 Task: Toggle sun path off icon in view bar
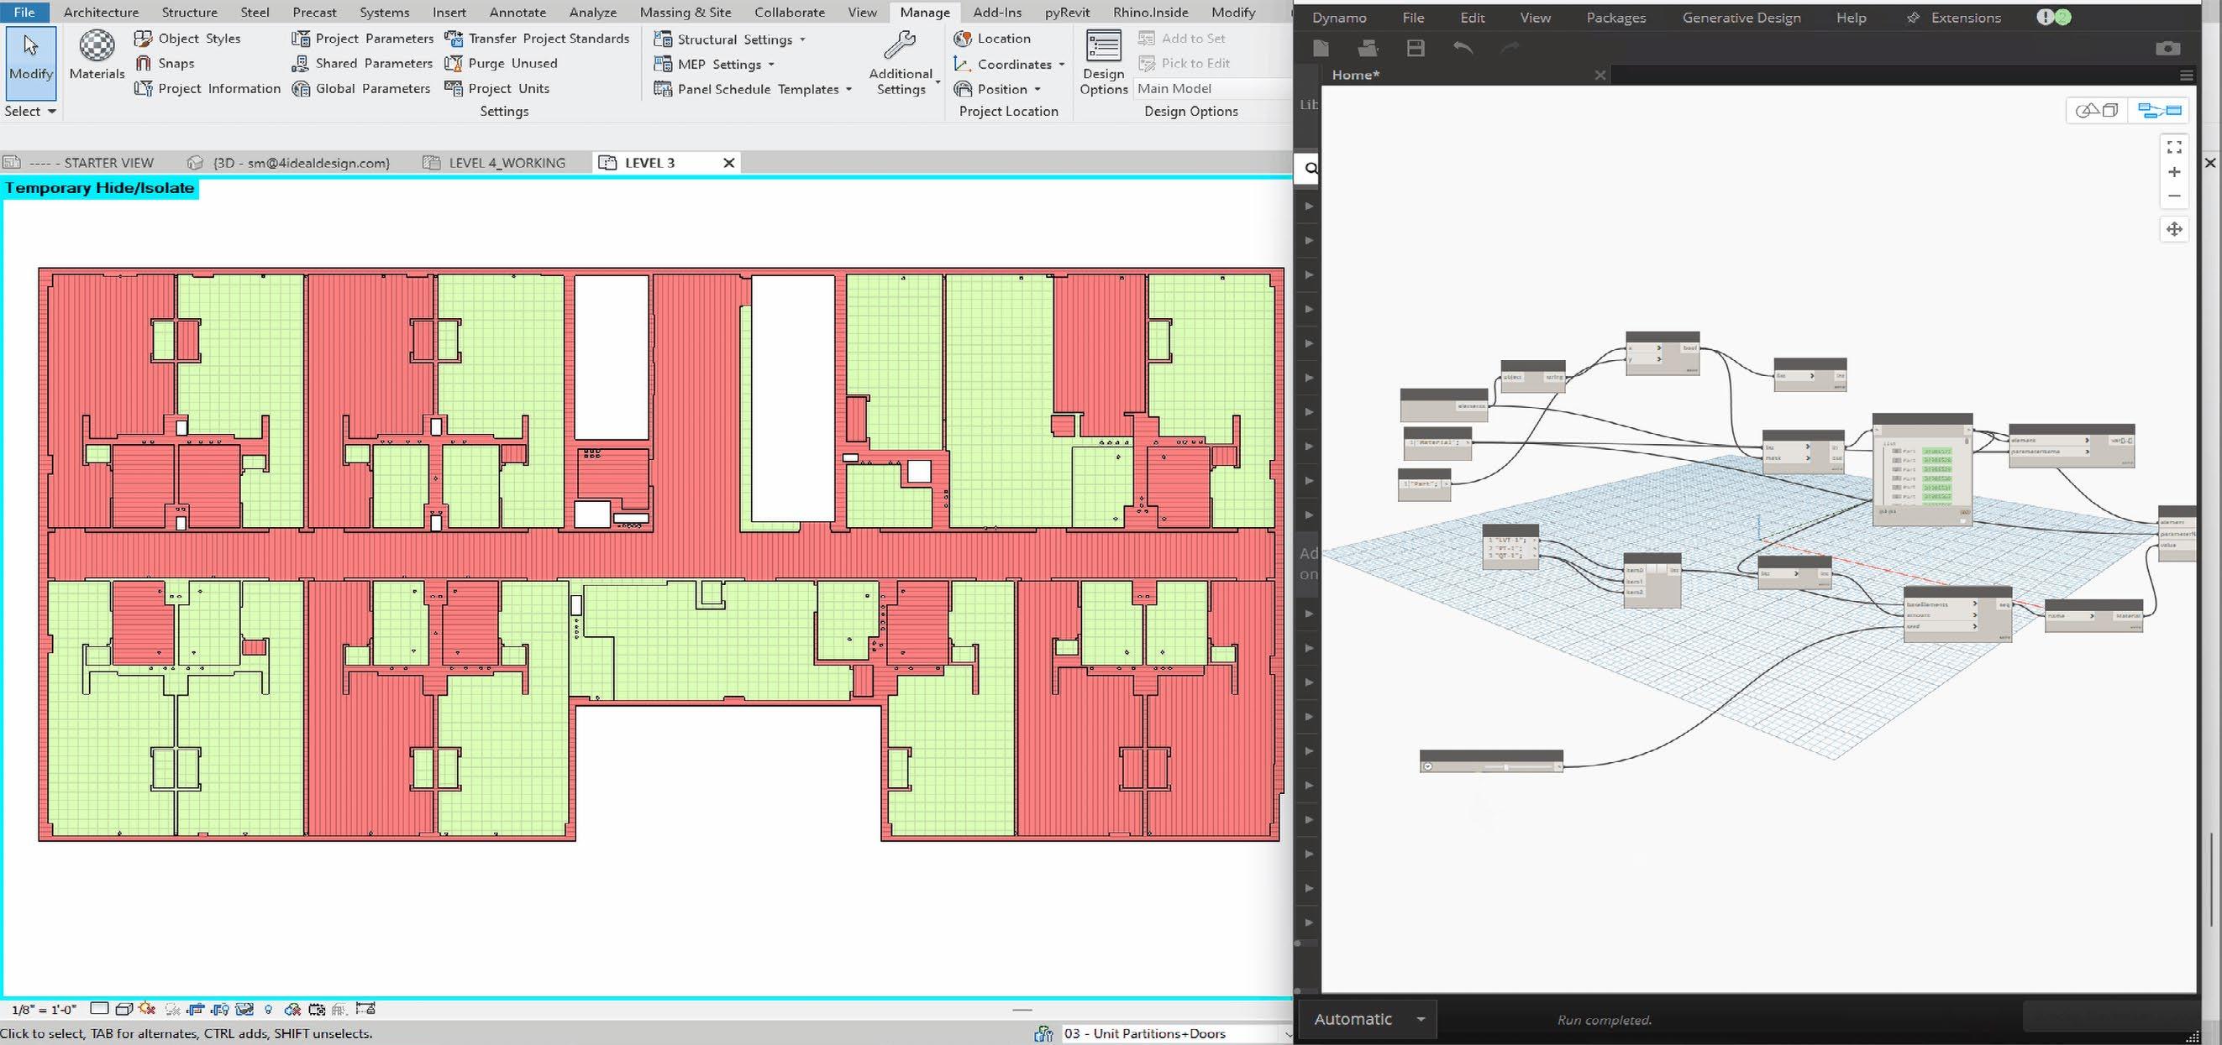tap(147, 1009)
